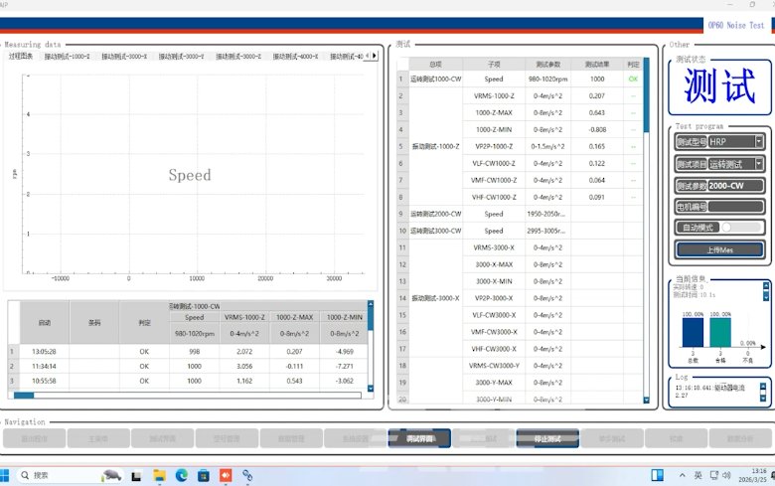Click the results table scroll-up arrow

(371, 303)
